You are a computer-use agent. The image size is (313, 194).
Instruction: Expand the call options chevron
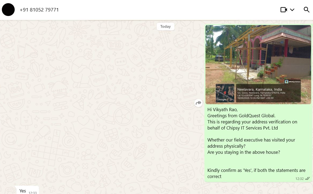coord(292,10)
